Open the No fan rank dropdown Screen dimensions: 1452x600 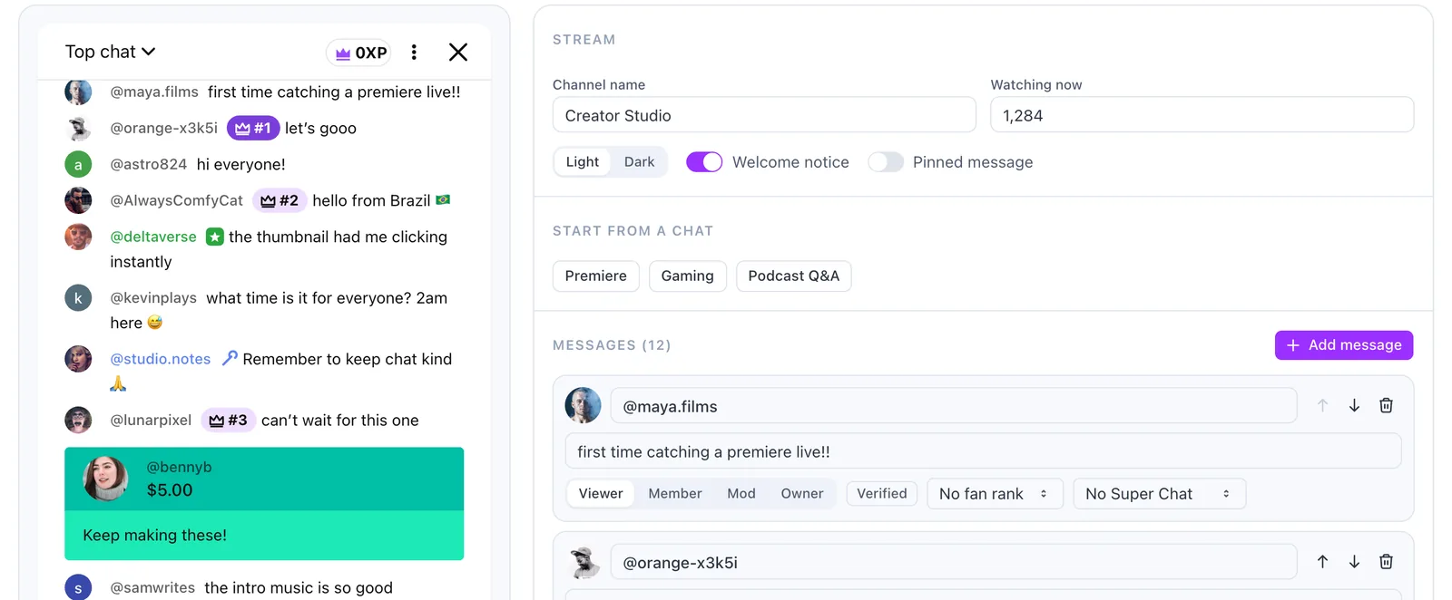(x=995, y=493)
